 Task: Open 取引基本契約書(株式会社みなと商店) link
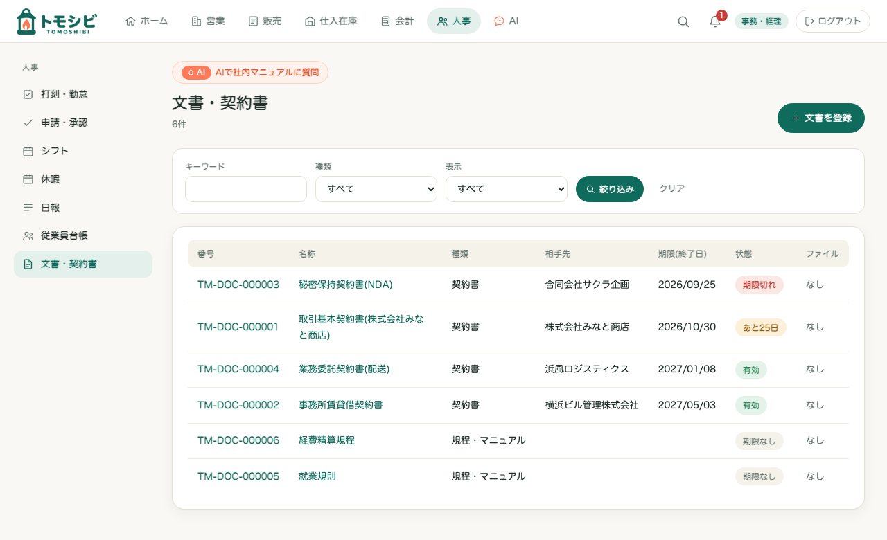[361, 327]
